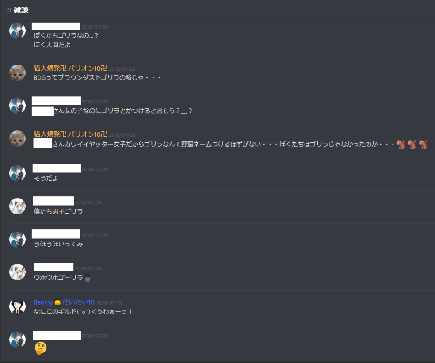The image size is (435, 363).
Task: Open the avatar beside そうだよ message
Action: 18,173
